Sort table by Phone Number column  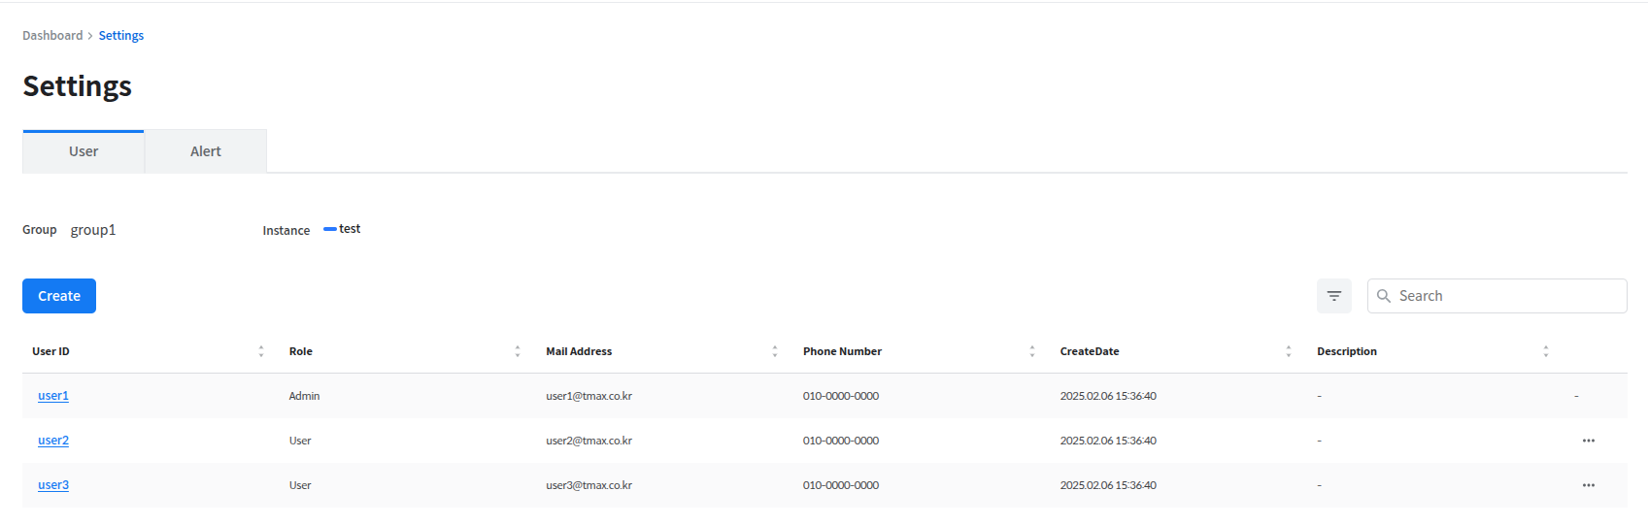click(x=1031, y=351)
